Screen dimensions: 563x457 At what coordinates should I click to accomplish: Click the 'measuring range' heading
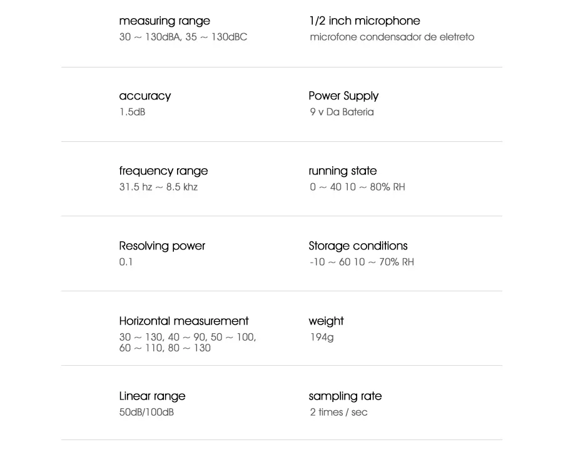165,21
